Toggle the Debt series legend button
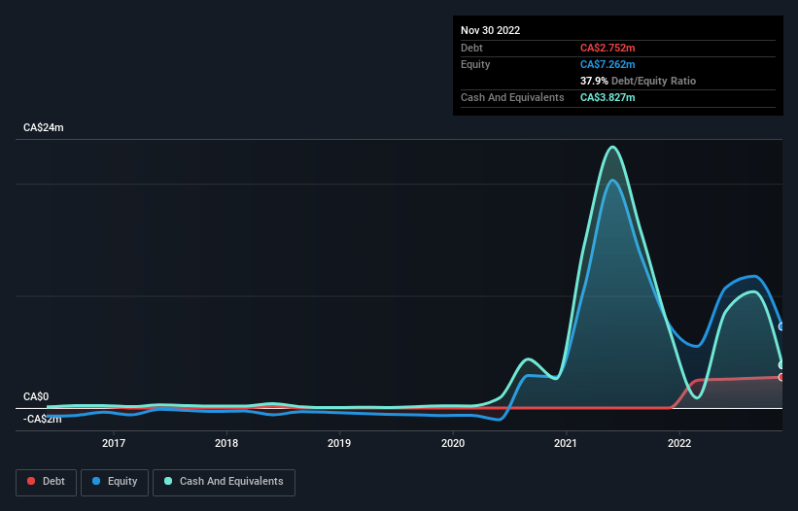The width and height of the screenshot is (798, 511). coord(46,482)
